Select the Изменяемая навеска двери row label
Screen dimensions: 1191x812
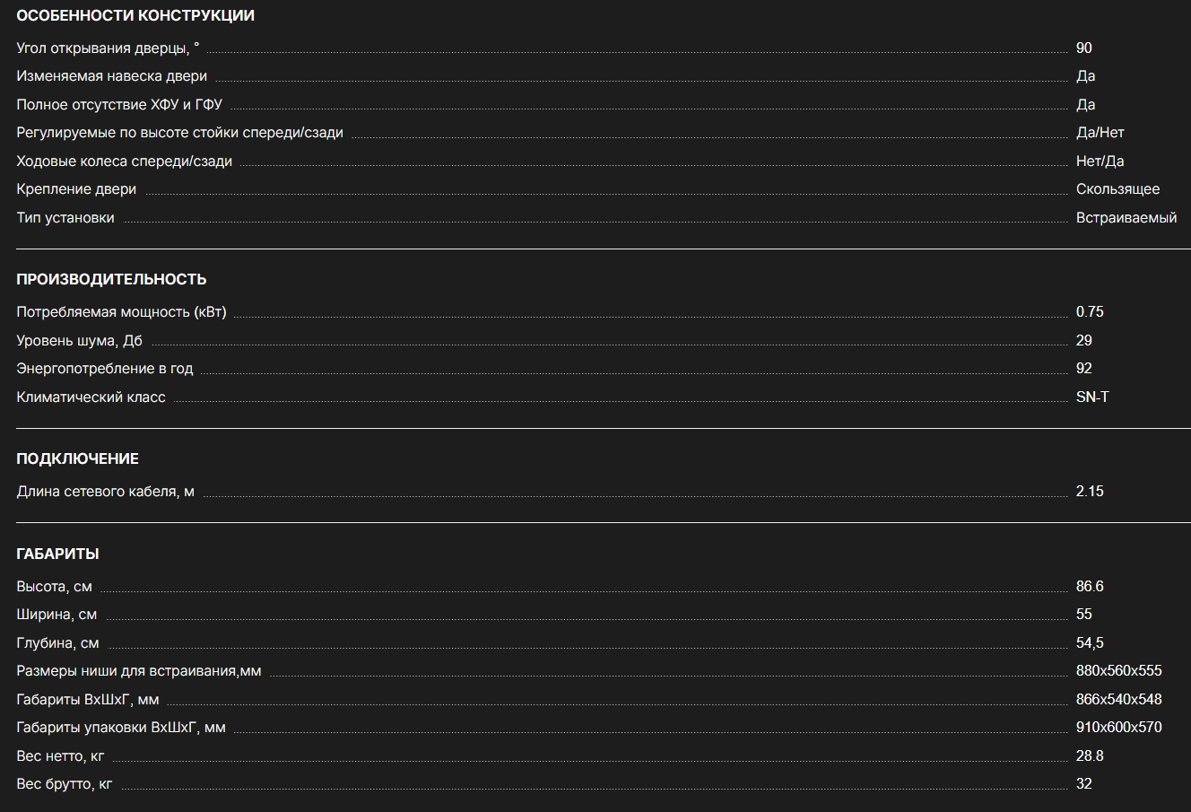coord(111,76)
